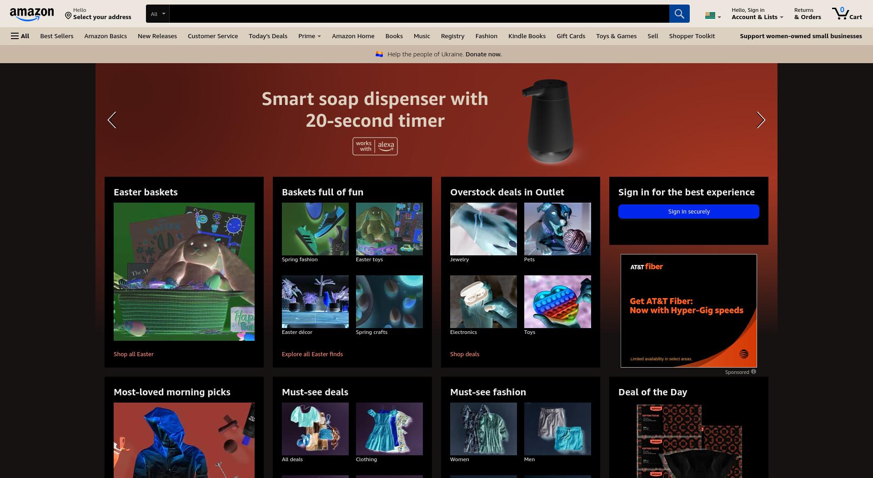The image size is (873, 478).
Task: Go to Amazon Home section
Action: [x=353, y=36]
